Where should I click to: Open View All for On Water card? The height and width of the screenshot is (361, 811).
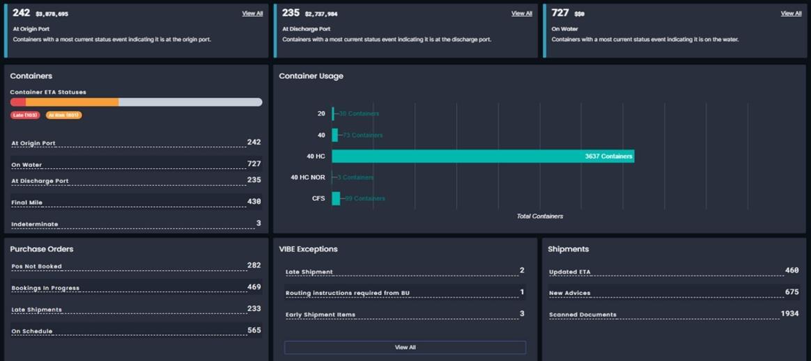[x=791, y=13]
